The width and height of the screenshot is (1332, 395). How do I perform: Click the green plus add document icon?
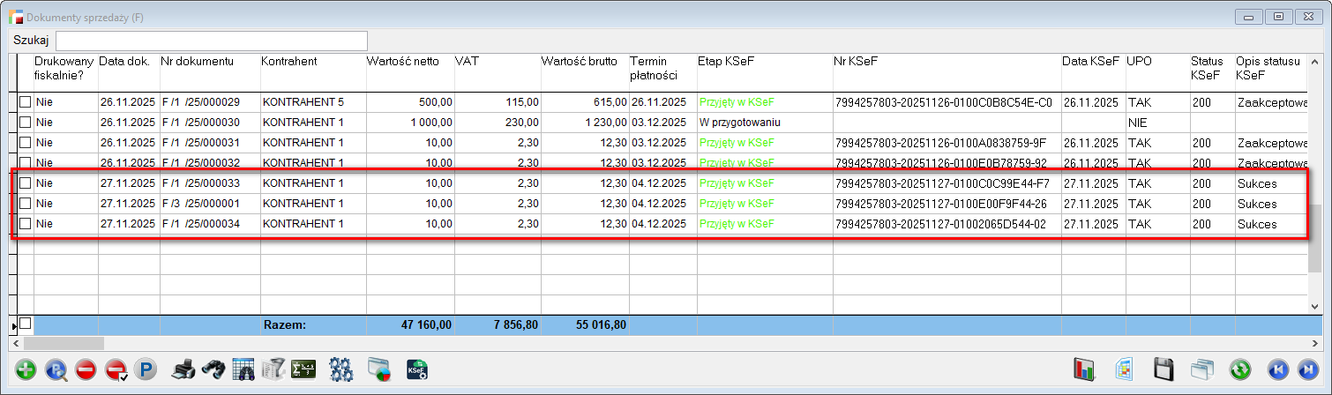[26, 369]
